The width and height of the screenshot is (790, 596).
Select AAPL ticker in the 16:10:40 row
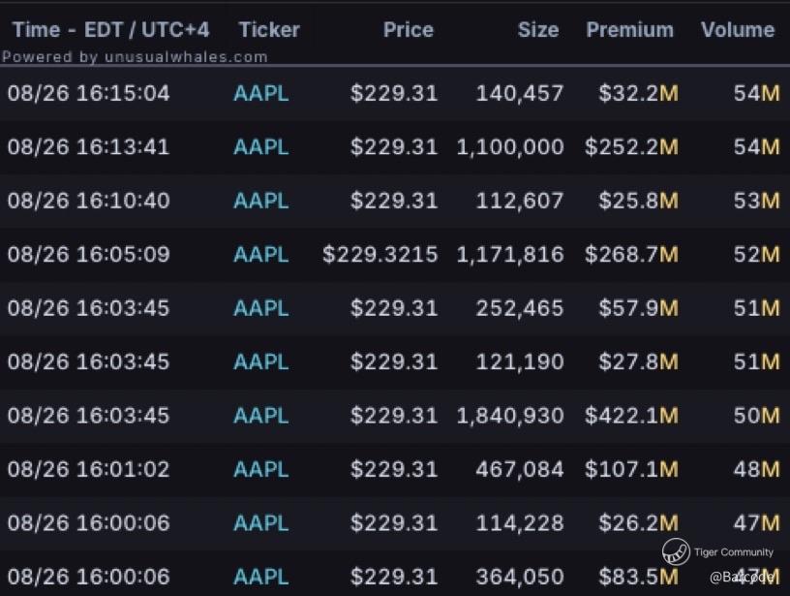click(x=260, y=201)
